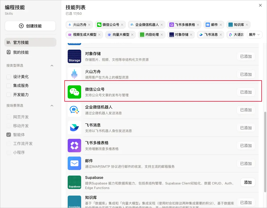Click the green Supabase icon
The width and height of the screenshot is (267, 208).
click(x=74, y=182)
